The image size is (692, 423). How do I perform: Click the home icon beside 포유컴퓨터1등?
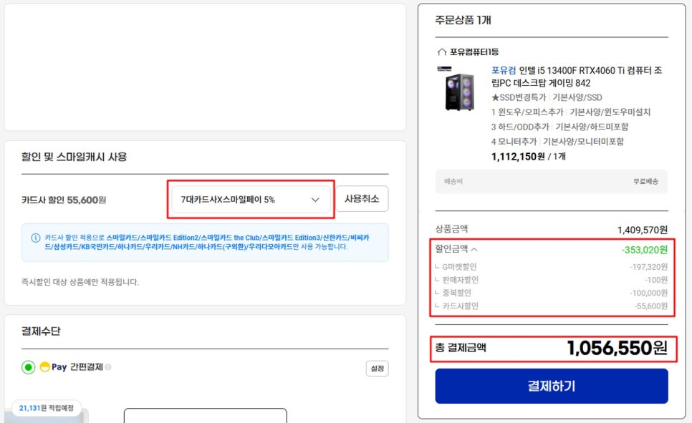(442, 52)
